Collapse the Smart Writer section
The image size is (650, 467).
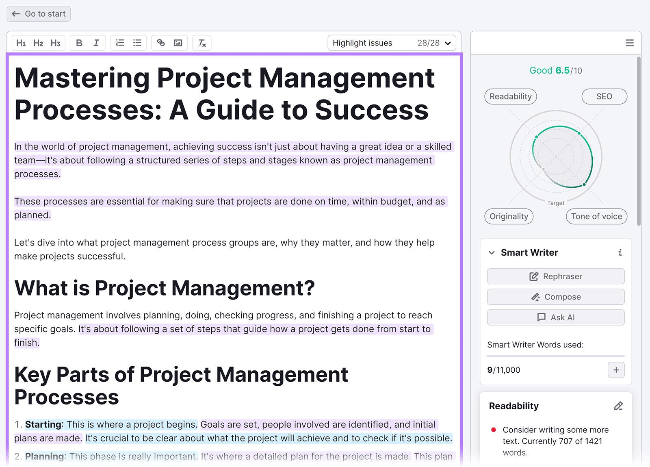click(492, 253)
